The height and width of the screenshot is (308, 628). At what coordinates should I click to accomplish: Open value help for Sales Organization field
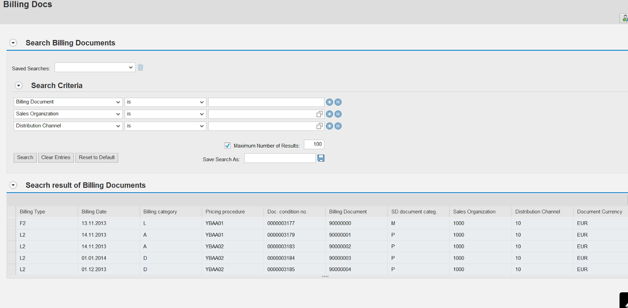[319, 114]
